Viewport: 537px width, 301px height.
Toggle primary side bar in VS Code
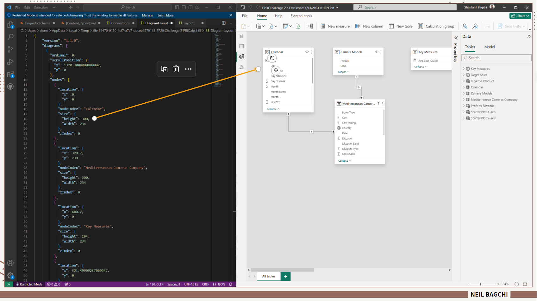pyautogui.click(x=177, y=7)
